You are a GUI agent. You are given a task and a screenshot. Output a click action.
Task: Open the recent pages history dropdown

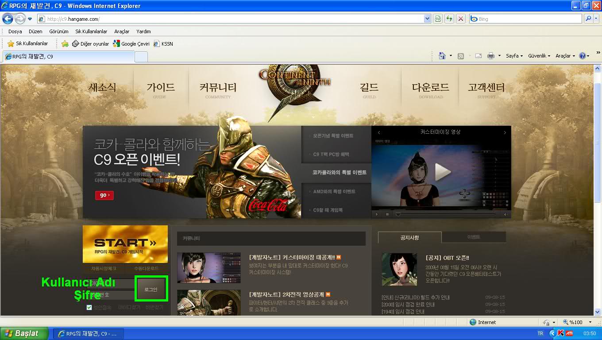pyautogui.click(x=30, y=19)
